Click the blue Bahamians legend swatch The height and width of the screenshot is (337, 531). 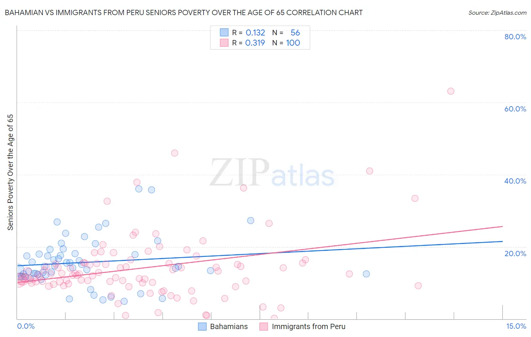tap(202, 326)
